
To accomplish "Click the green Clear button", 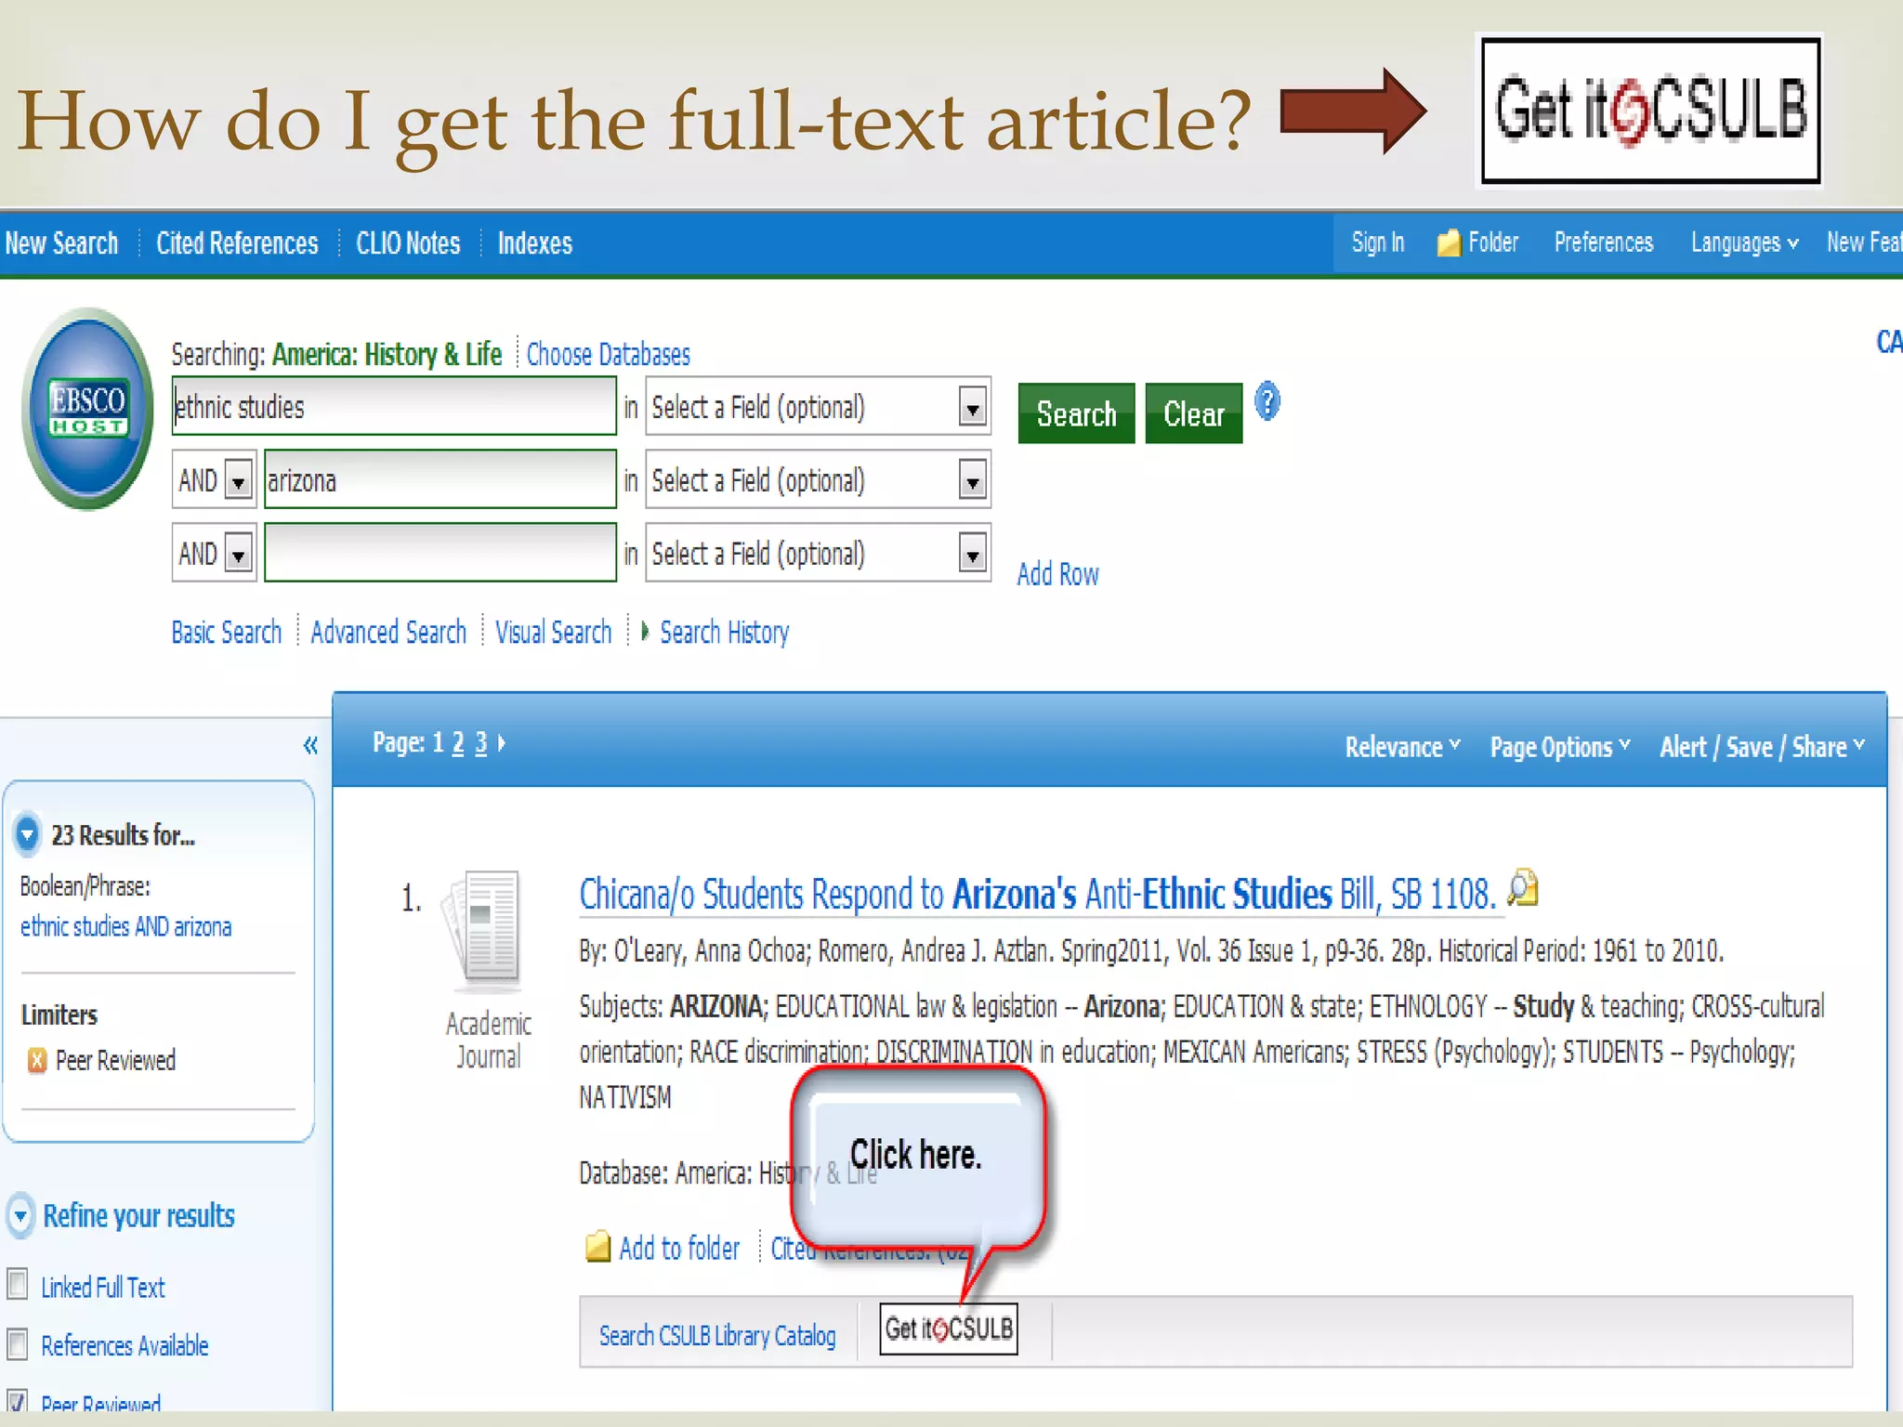I will [x=1193, y=413].
